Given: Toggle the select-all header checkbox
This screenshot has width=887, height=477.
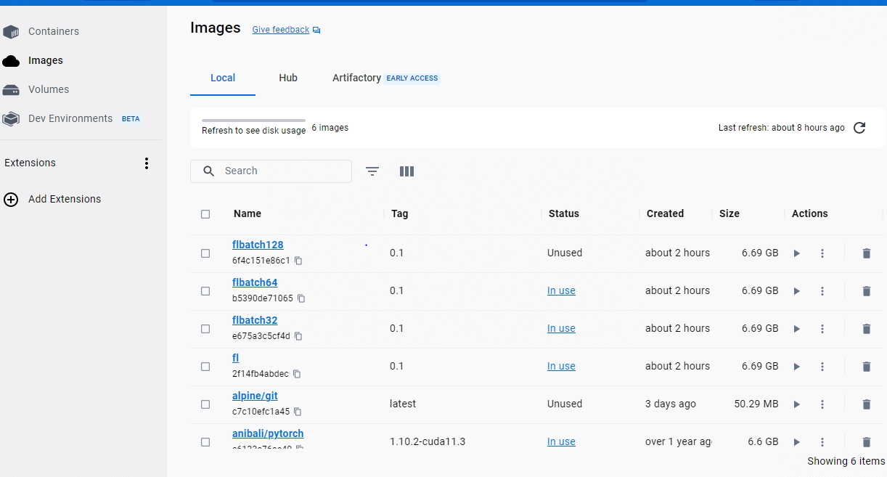Looking at the screenshot, I should point(205,214).
